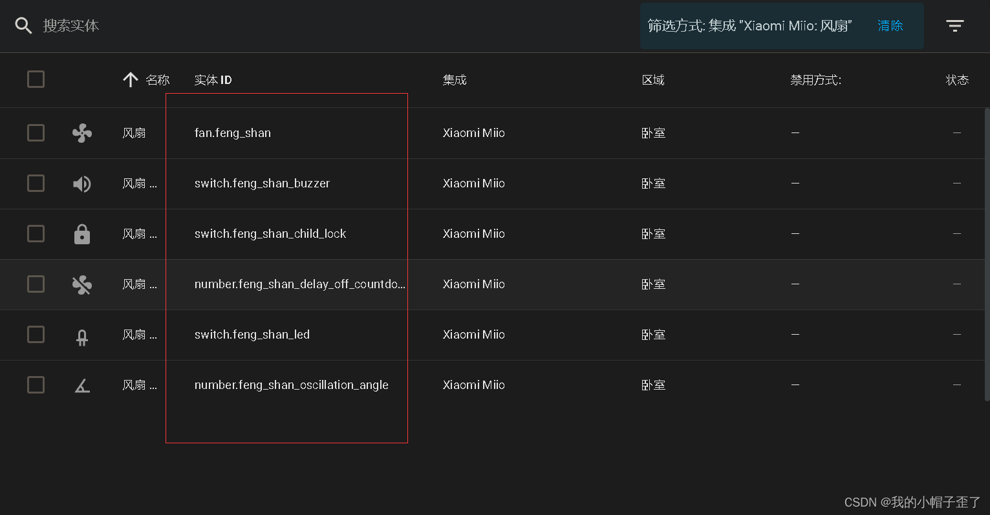The image size is (990, 515).
Task: Click the speaker icon for the buzzer entity
Action: [82, 184]
